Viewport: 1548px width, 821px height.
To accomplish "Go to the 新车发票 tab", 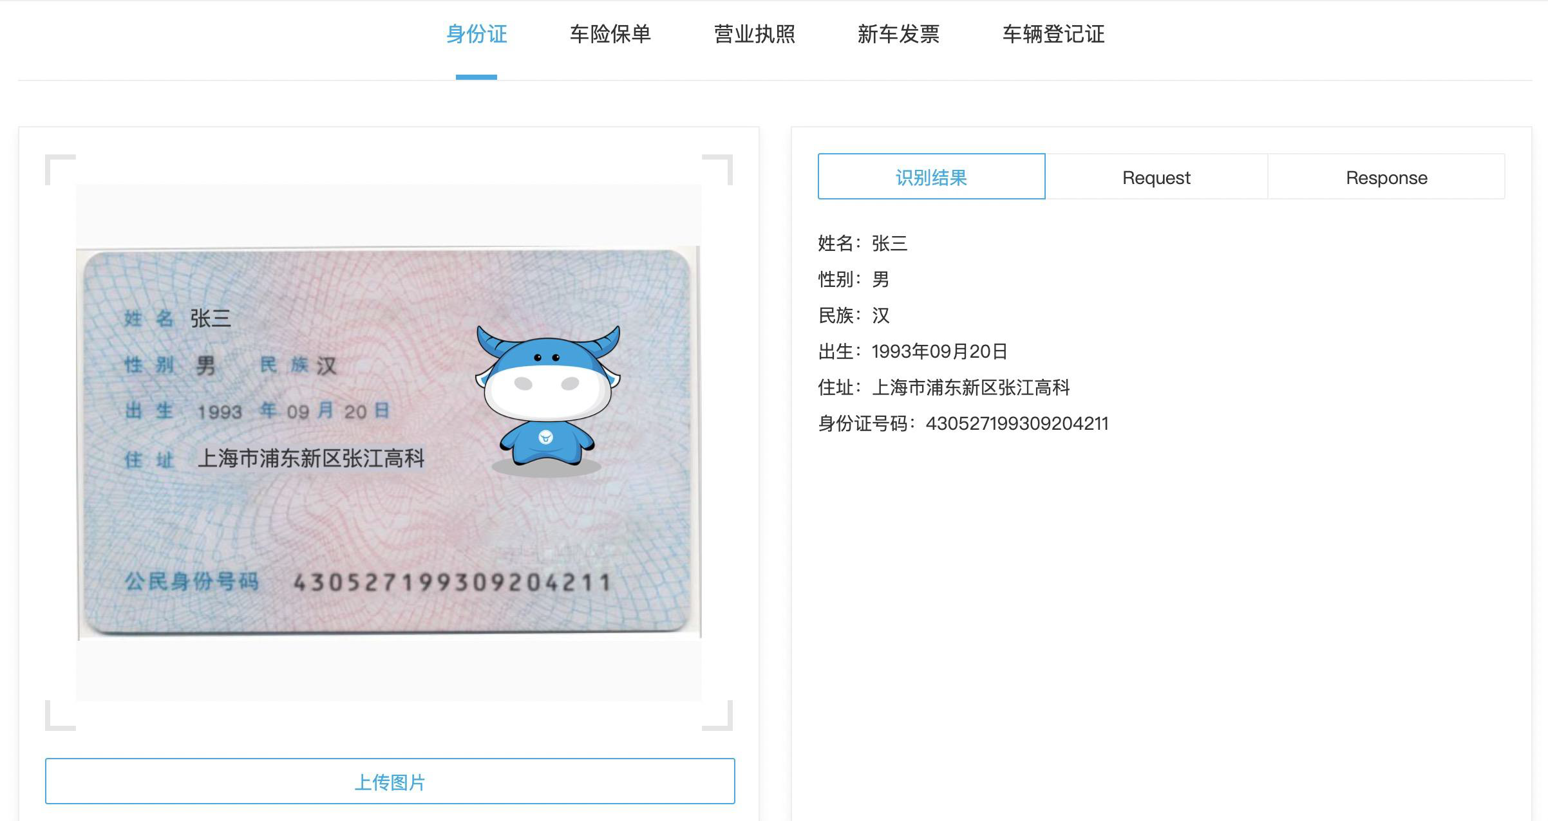I will [x=898, y=34].
